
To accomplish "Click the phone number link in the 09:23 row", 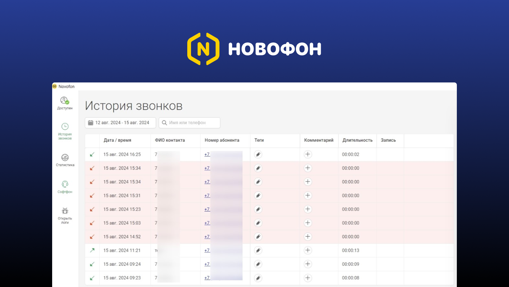I will pos(206,278).
